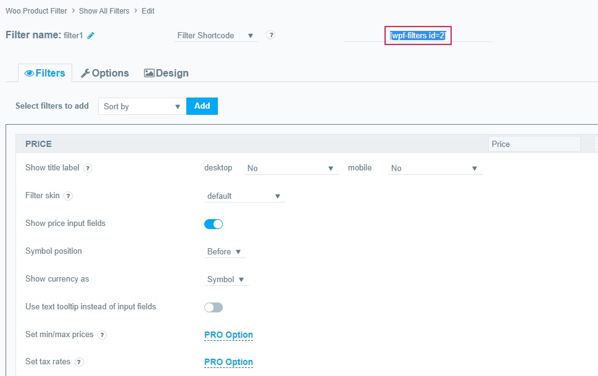
Task: Click the Price title input field
Action: tap(534, 144)
